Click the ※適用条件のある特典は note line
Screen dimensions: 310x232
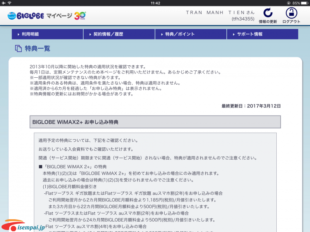pyautogui.click(x=105, y=83)
